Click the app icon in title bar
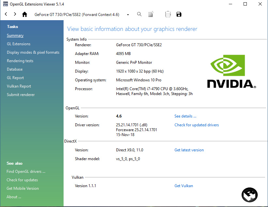268x207 pixels. coord(6,4)
